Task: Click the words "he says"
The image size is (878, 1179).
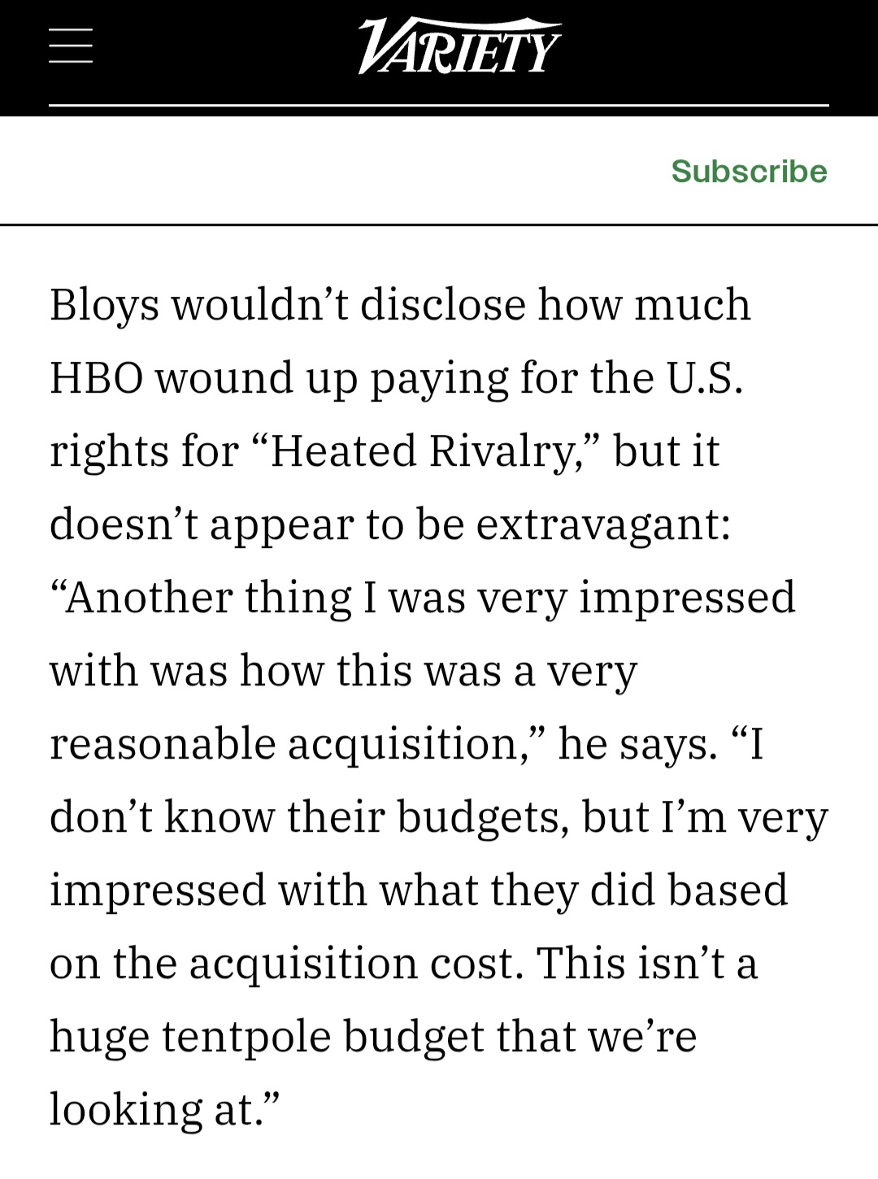Action: click(634, 744)
